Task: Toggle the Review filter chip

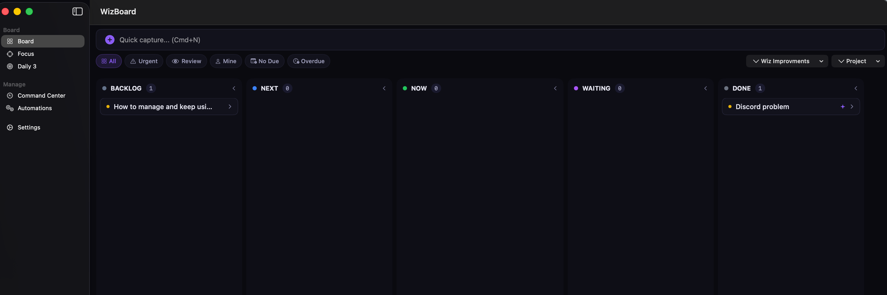Action: [186, 61]
